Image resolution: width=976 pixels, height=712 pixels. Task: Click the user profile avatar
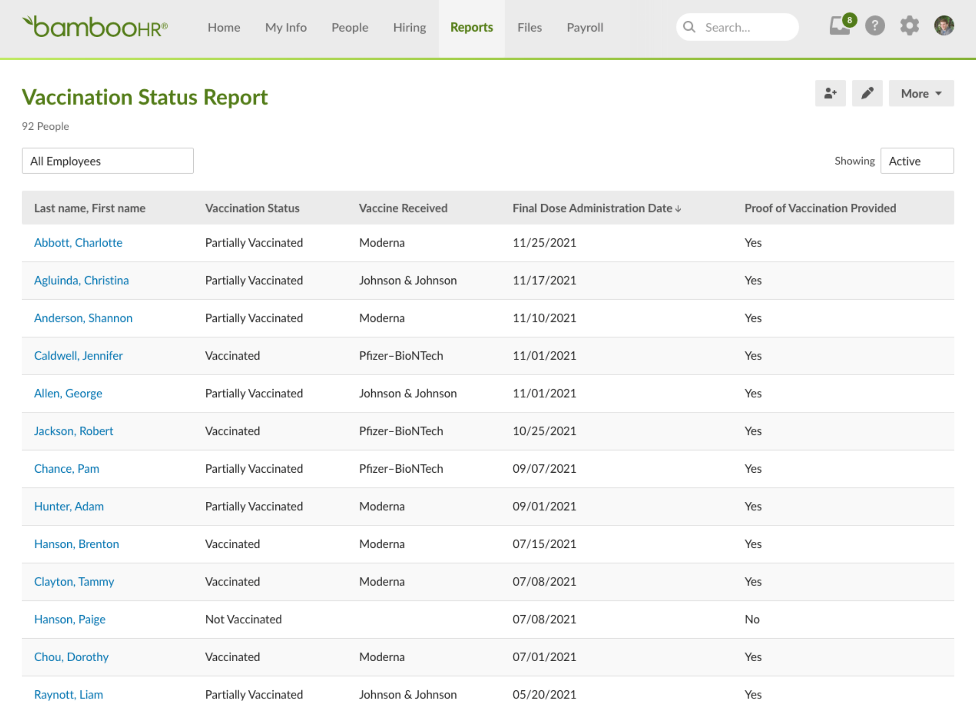point(944,26)
